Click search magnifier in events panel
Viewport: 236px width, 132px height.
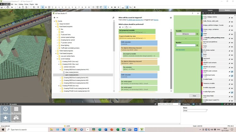[113, 18]
